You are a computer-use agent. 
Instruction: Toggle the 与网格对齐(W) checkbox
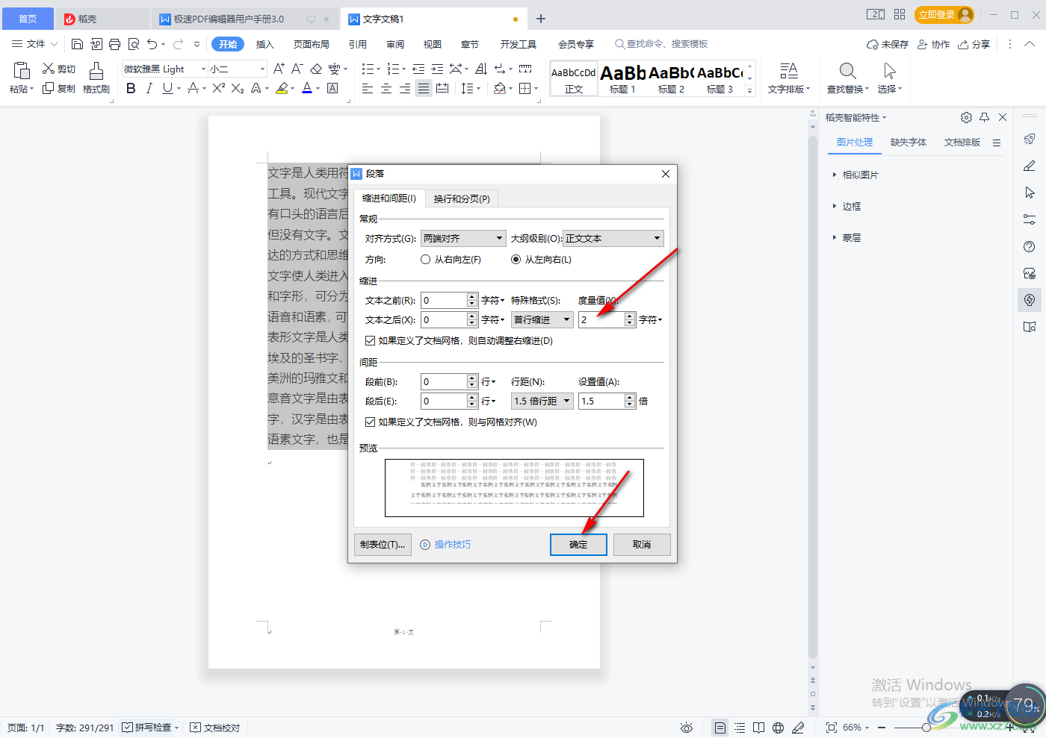pos(370,422)
